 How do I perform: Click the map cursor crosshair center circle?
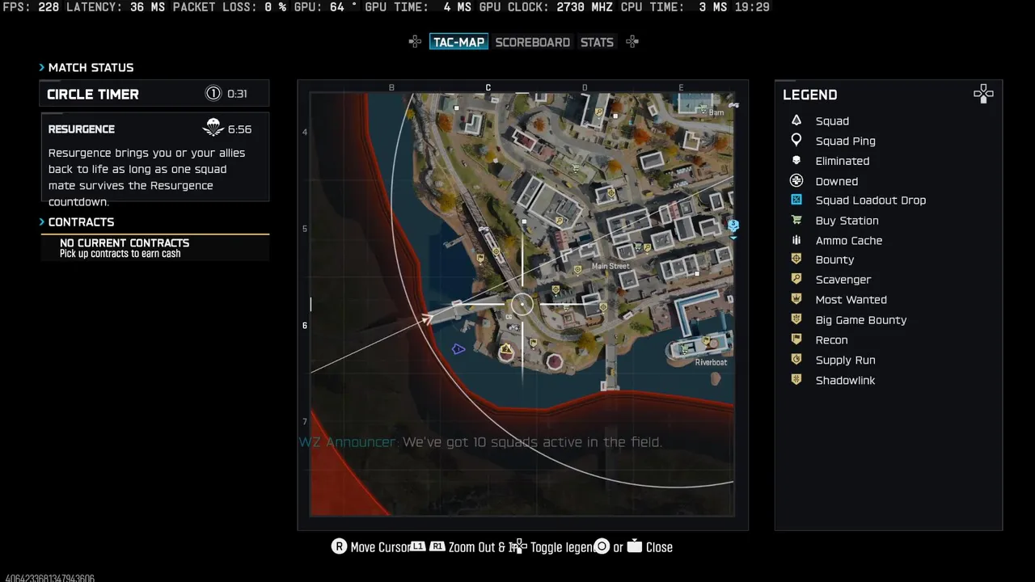point(522,304)
